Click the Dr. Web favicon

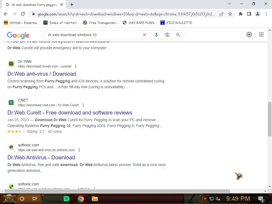point(11,64)
